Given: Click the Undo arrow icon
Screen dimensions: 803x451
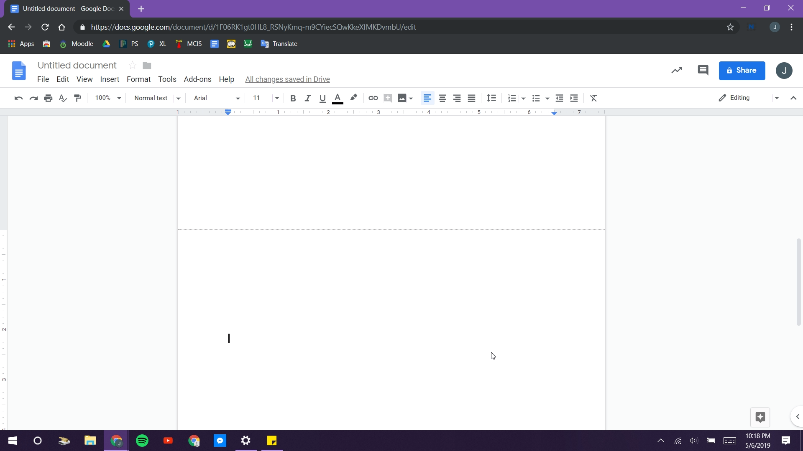Looking at the screenshot, I should [x=18, y=98].
